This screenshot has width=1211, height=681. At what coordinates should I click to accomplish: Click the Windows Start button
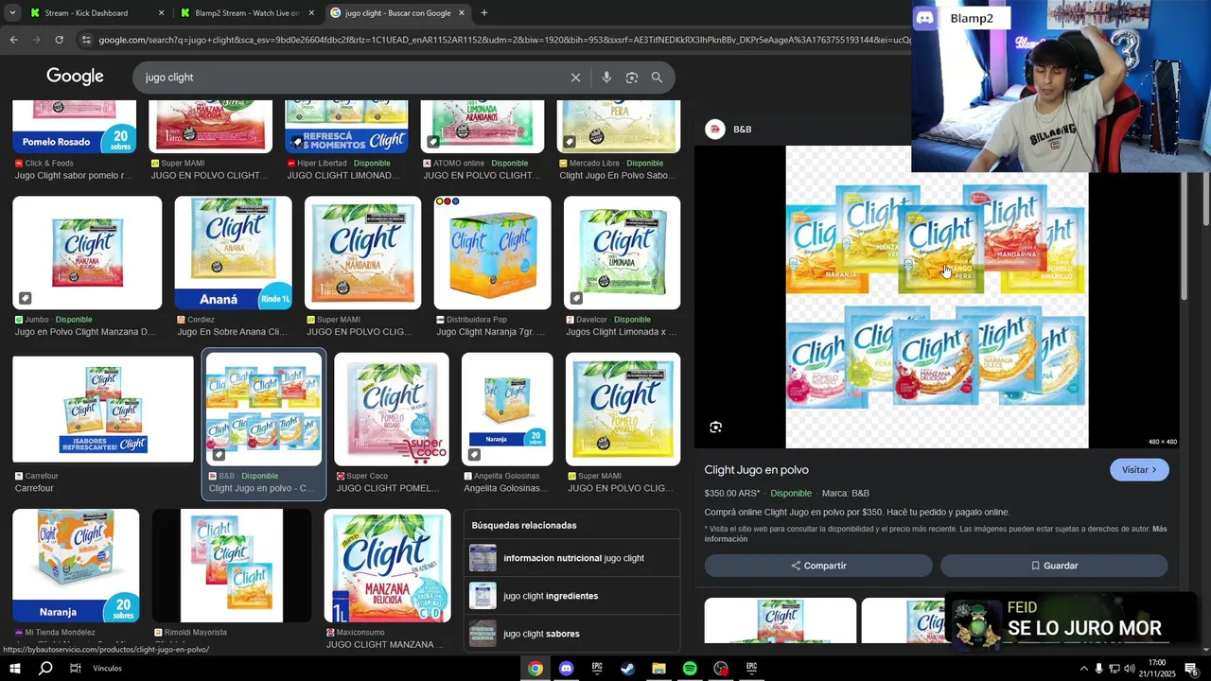[x=15, y=669]
